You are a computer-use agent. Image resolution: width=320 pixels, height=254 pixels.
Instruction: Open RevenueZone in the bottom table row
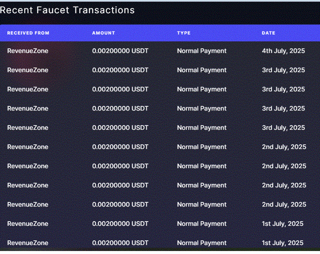point(28,243)
